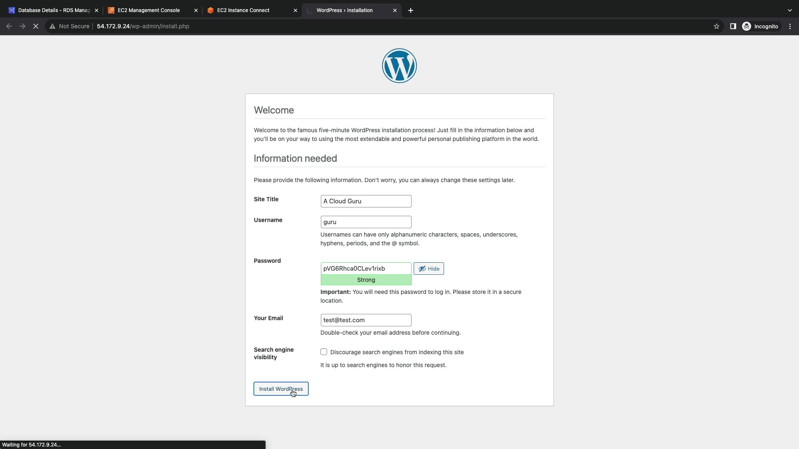Expand the tab search dropdown arrow
799x449 pixels.
point(789,10)
